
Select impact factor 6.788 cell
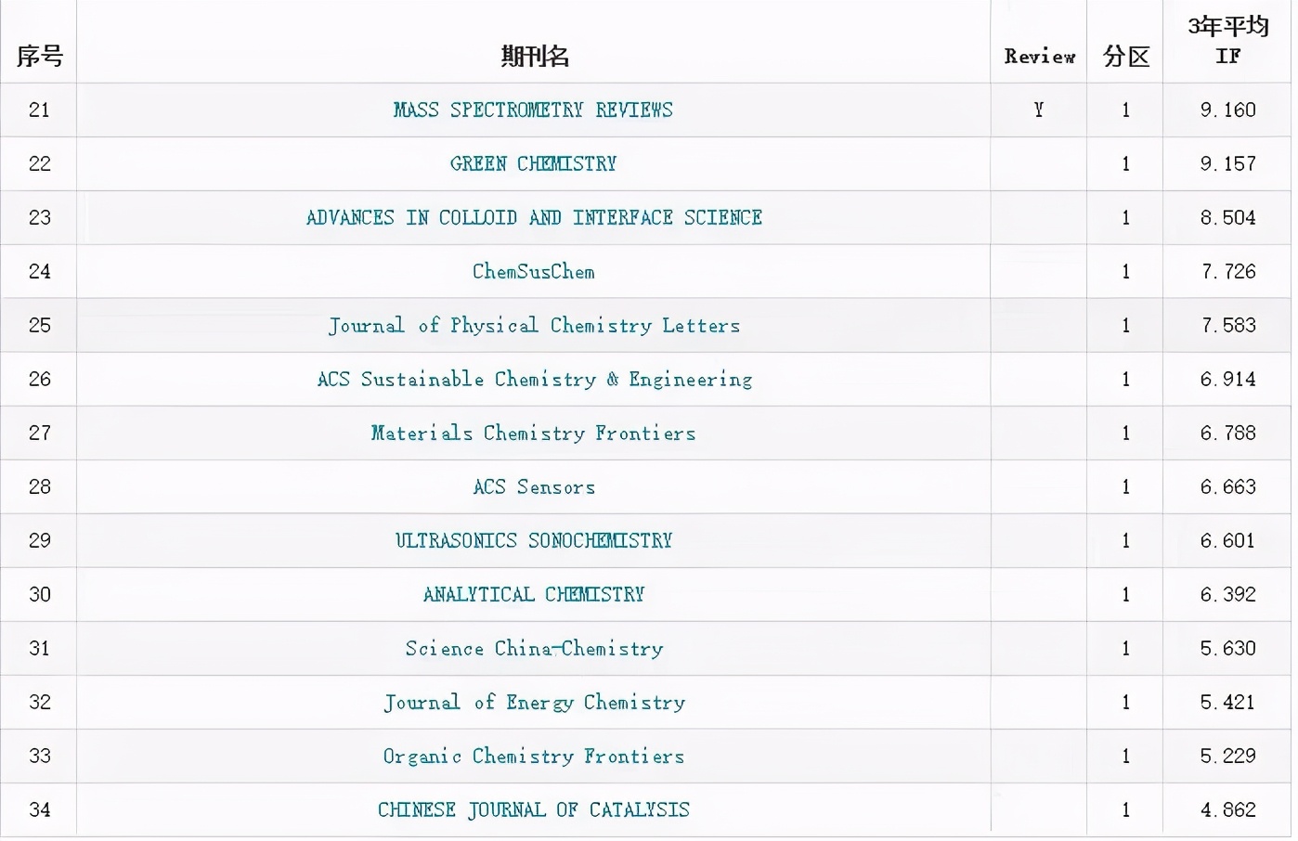(1227, 433)
